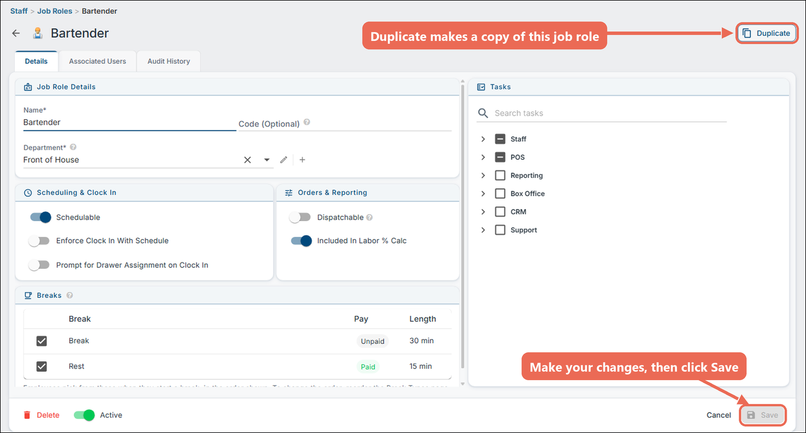
Task: Click the Tasks panel header icon
Action: point(481,87)
